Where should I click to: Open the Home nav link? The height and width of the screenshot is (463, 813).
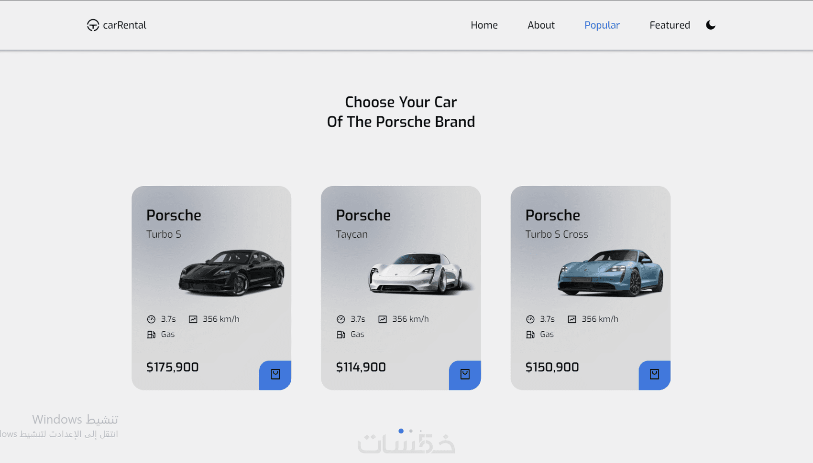[x=484, y=25]
